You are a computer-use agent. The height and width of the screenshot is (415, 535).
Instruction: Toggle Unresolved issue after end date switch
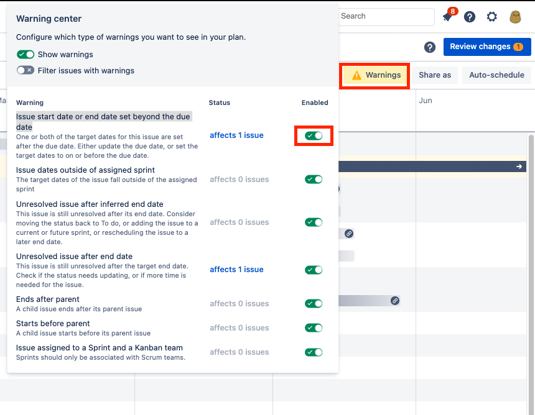[x=314, y=270]
